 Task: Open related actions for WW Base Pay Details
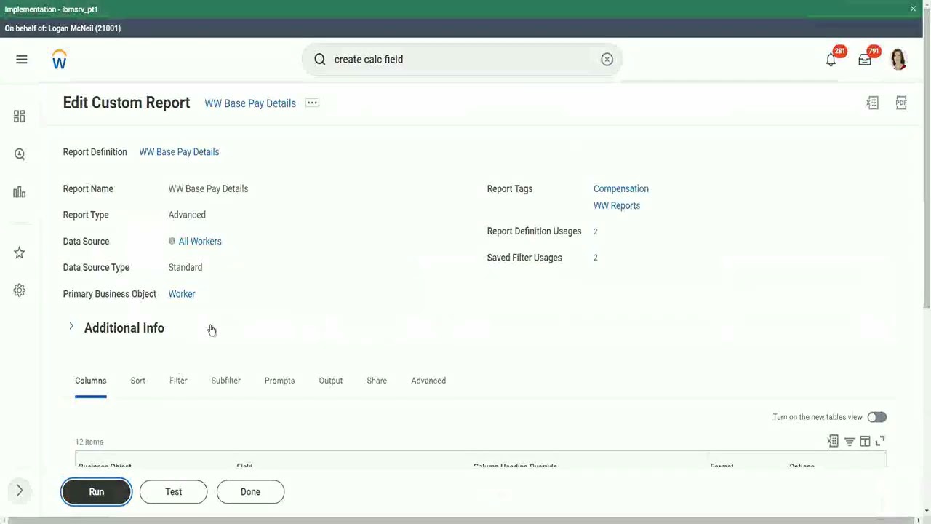click(312, 103)
